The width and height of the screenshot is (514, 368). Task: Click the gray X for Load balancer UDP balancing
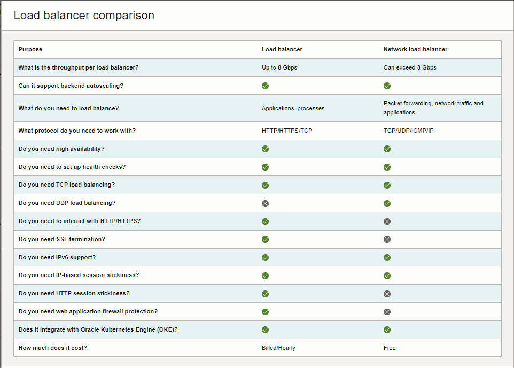(265, 203)
